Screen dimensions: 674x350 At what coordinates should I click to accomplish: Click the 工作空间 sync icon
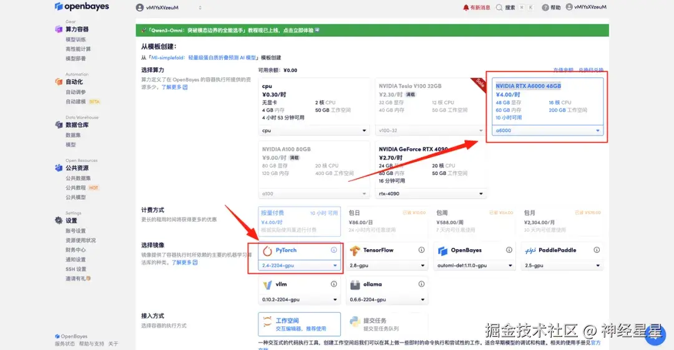click(x=267, y=321)
